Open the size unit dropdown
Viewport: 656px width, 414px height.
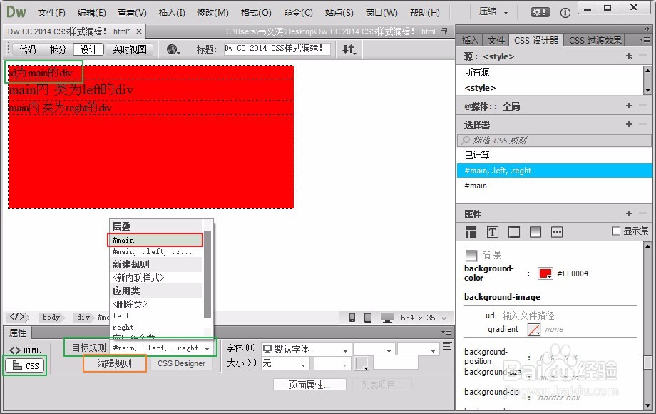(332, 363)
